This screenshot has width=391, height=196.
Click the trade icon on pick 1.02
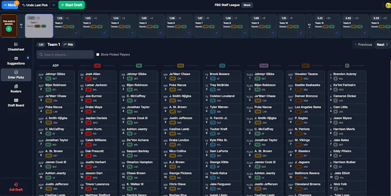click(76, 33)
